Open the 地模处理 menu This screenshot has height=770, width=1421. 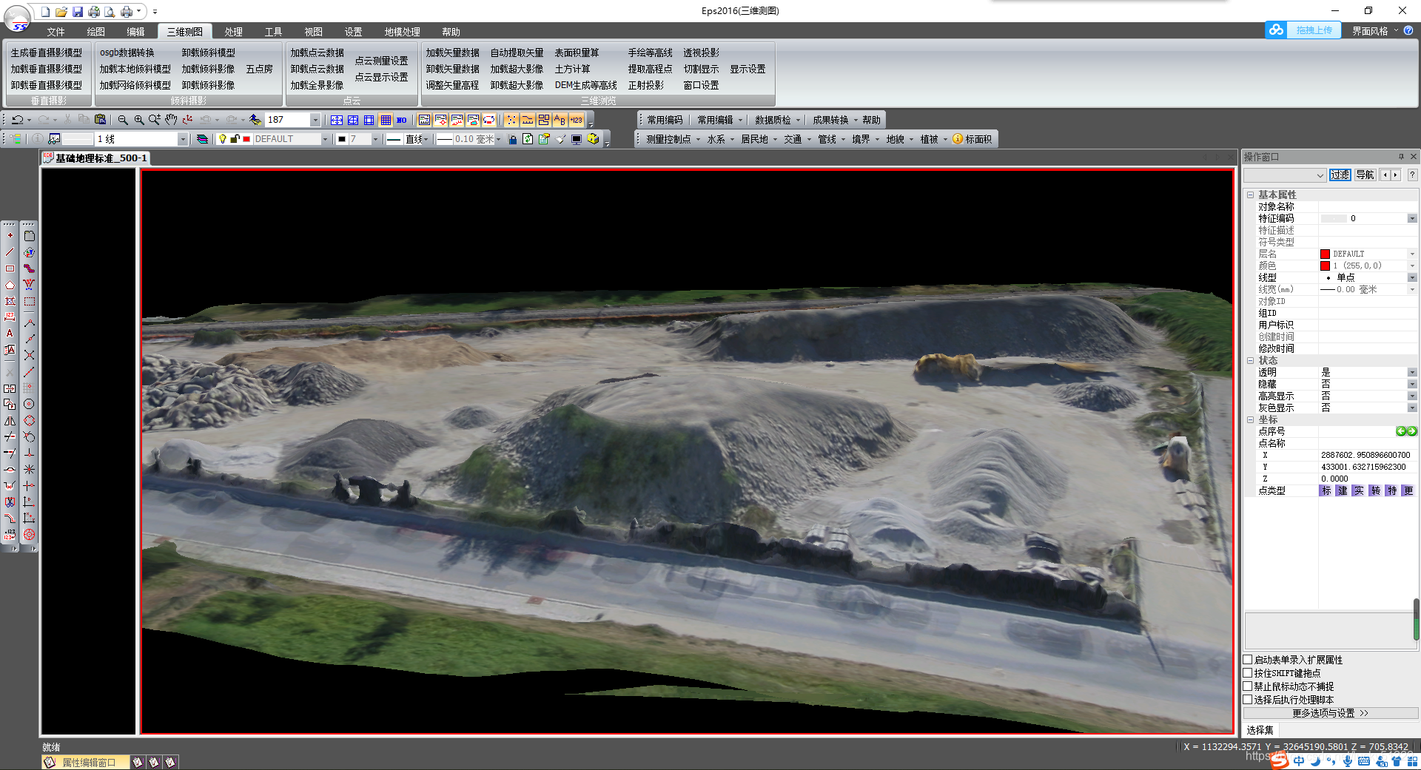click(x=402, y=32)
